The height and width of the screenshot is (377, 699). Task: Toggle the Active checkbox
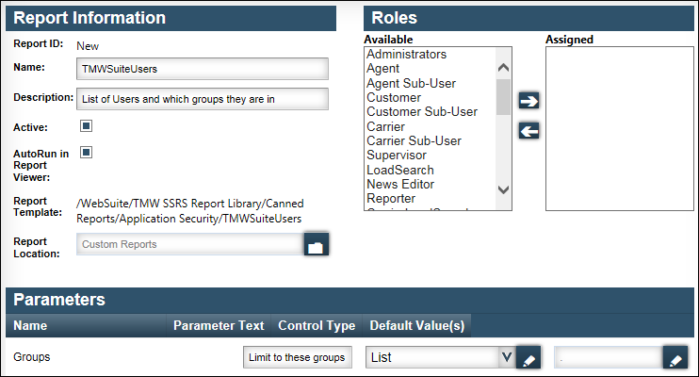click(86, 125)
